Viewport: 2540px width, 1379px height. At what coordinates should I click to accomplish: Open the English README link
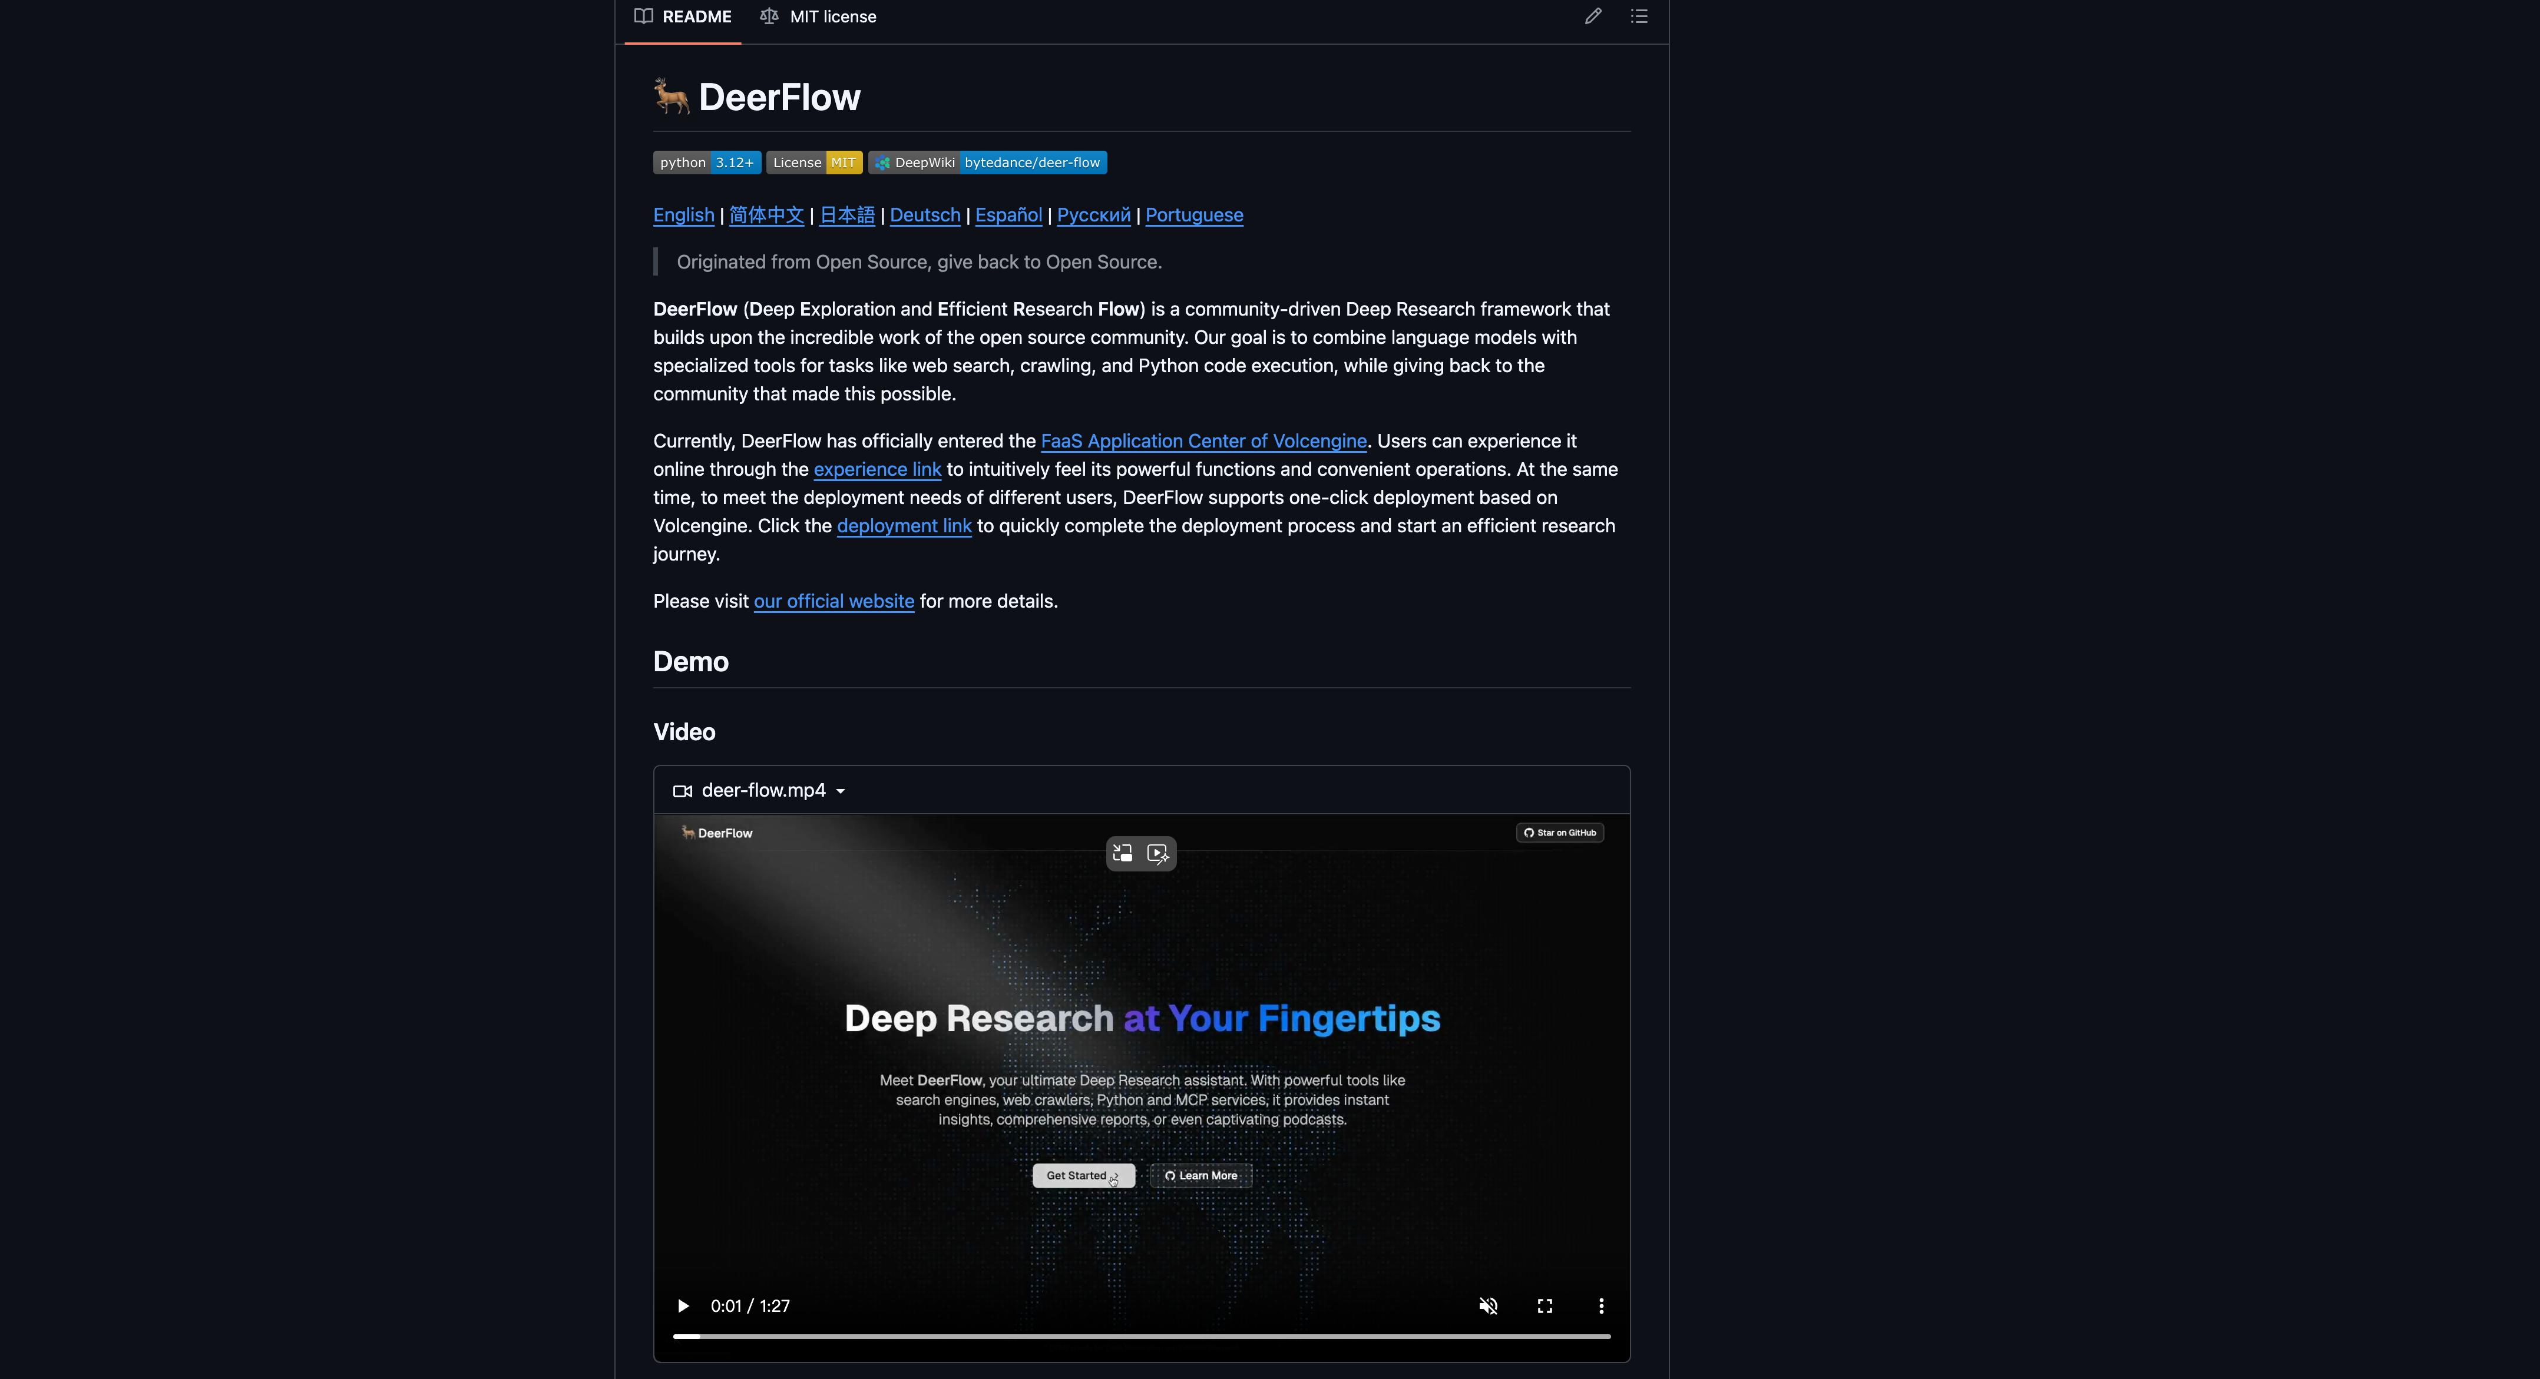point(683,215)
